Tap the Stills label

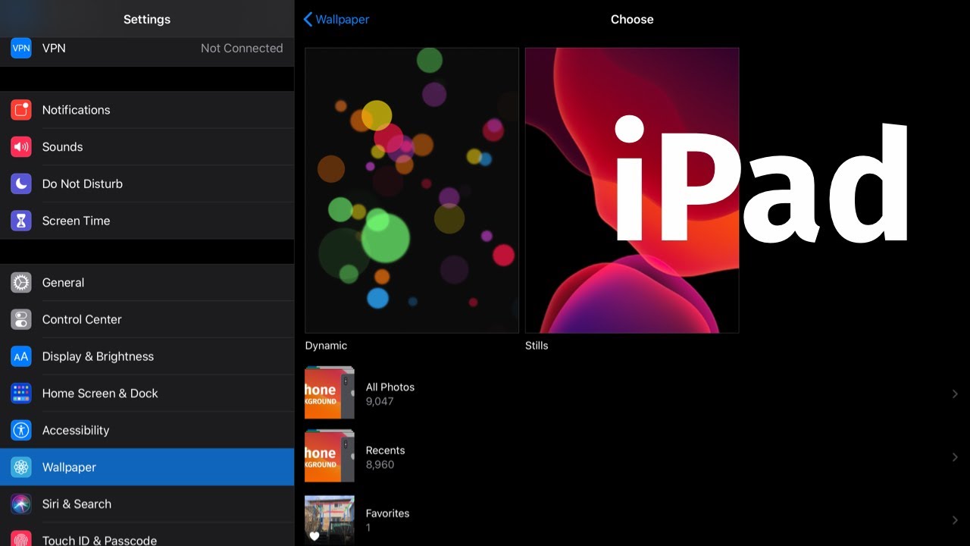(x=537, y=346)
